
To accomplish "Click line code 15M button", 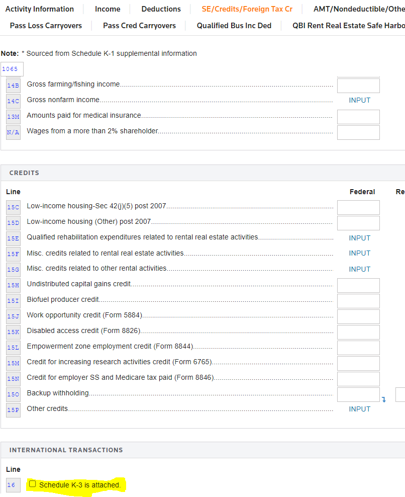I will coord(13,363).
